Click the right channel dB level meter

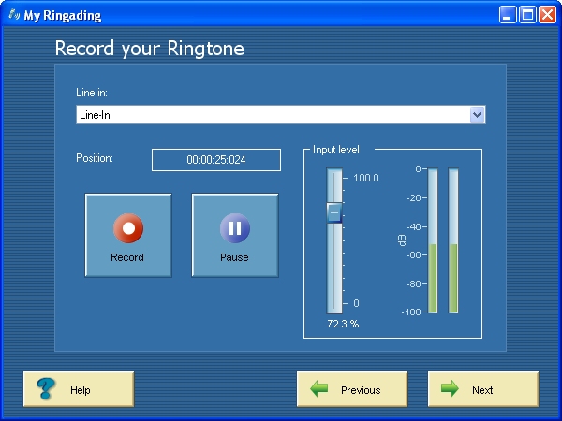click(453, 240)
